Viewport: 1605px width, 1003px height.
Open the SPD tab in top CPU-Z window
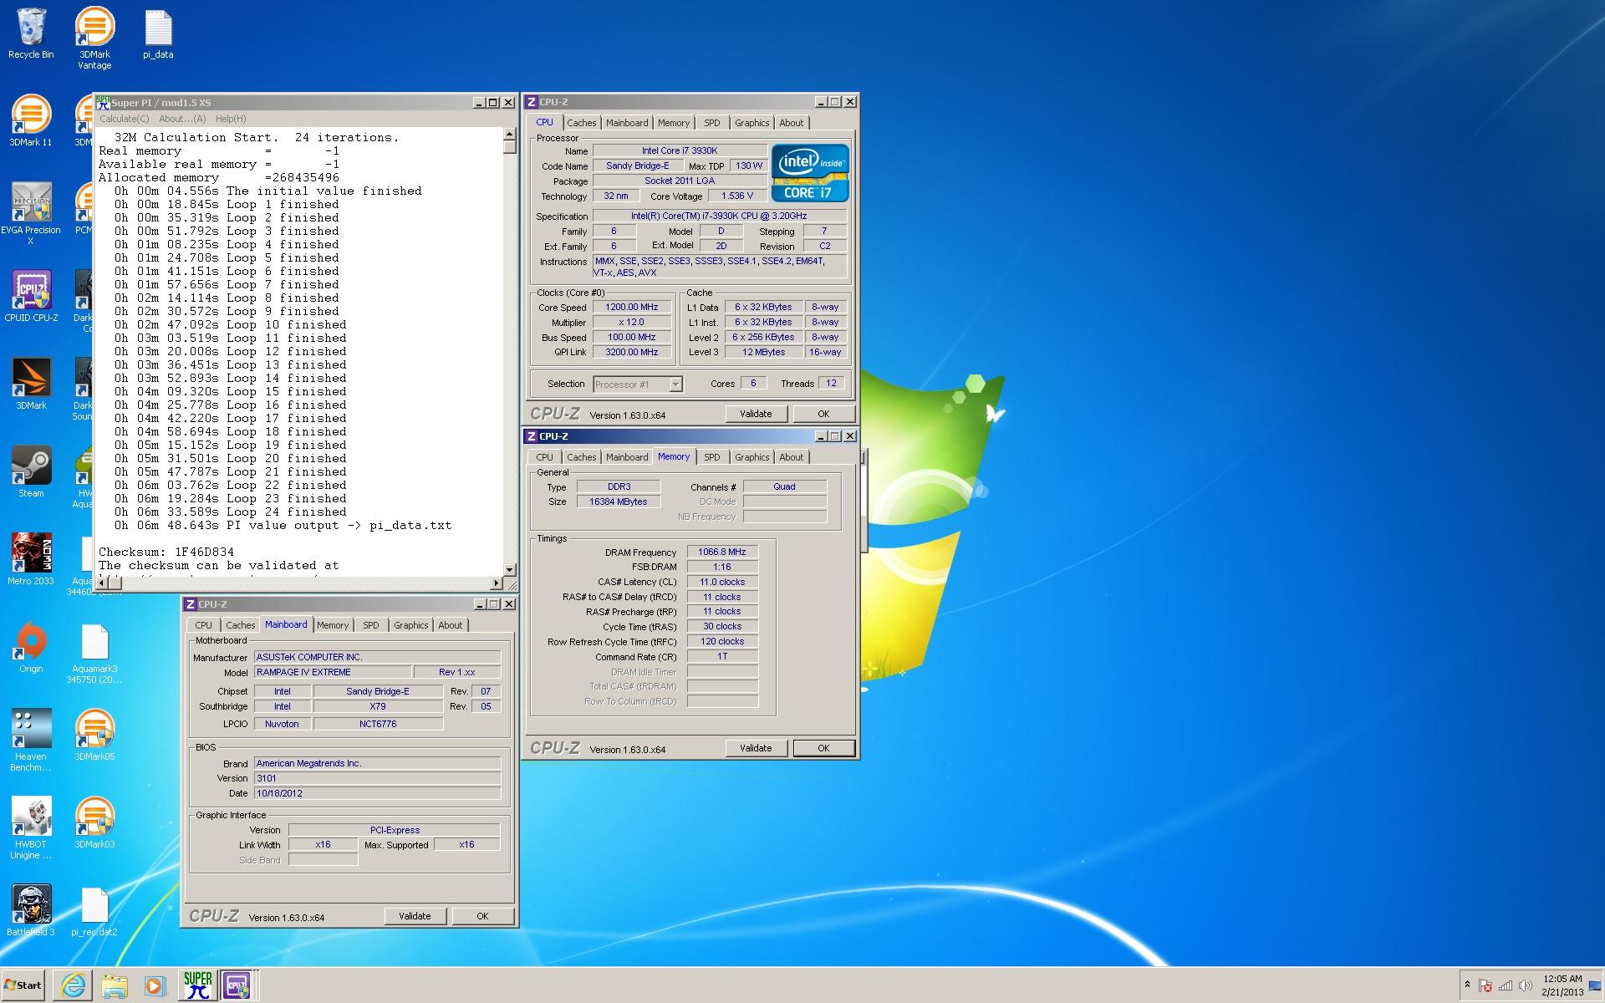(x=711, y=123)
